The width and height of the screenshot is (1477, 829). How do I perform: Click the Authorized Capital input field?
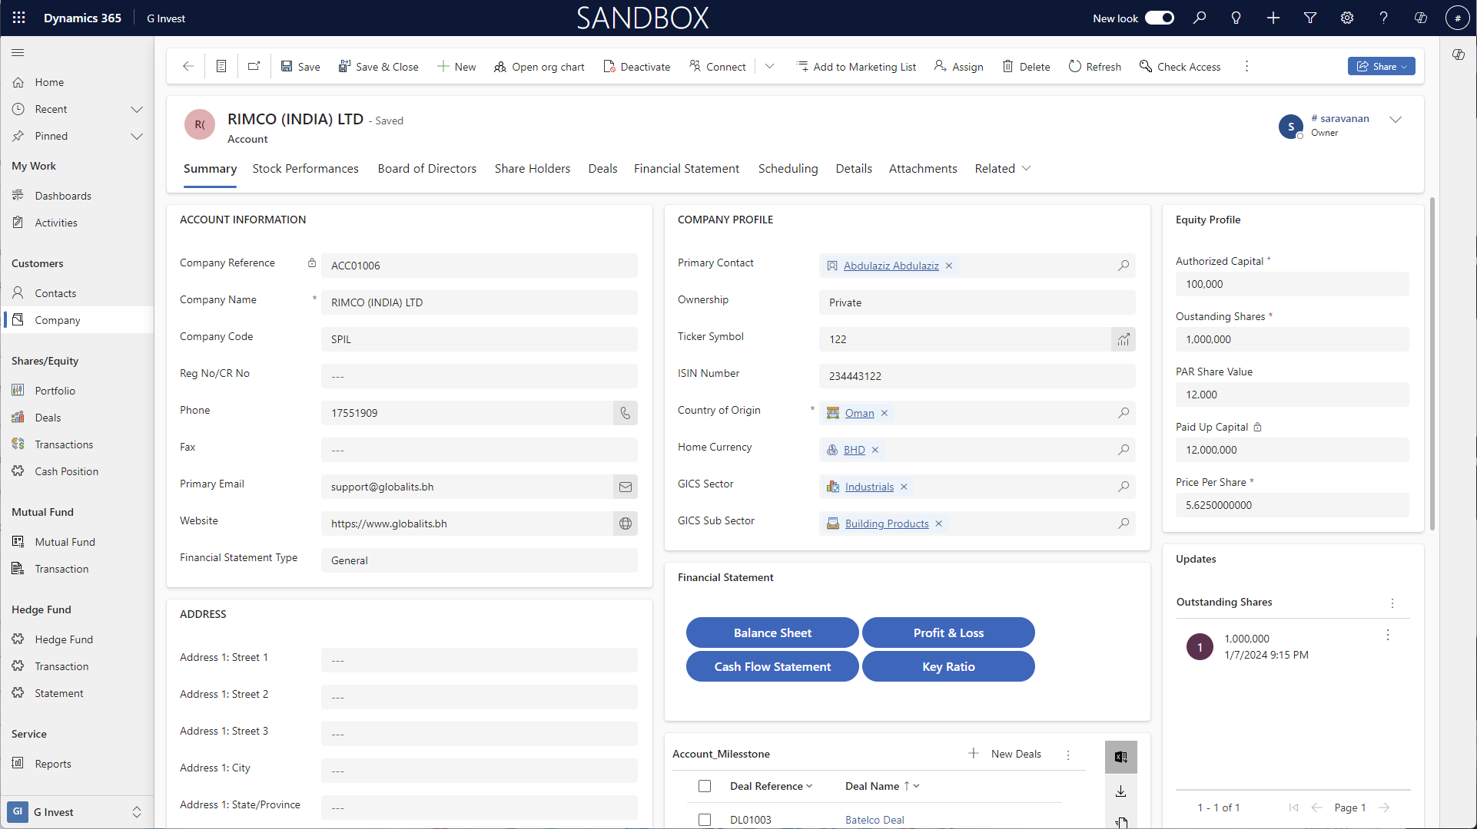click(1292, 284)
